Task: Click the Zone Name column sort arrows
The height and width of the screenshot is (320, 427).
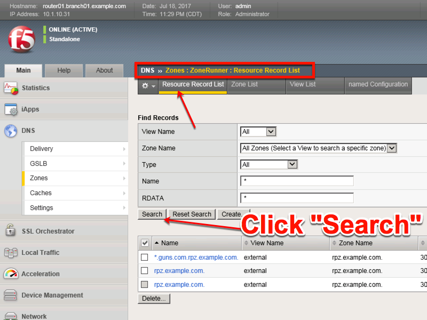Action: click(x=334, y=243)
